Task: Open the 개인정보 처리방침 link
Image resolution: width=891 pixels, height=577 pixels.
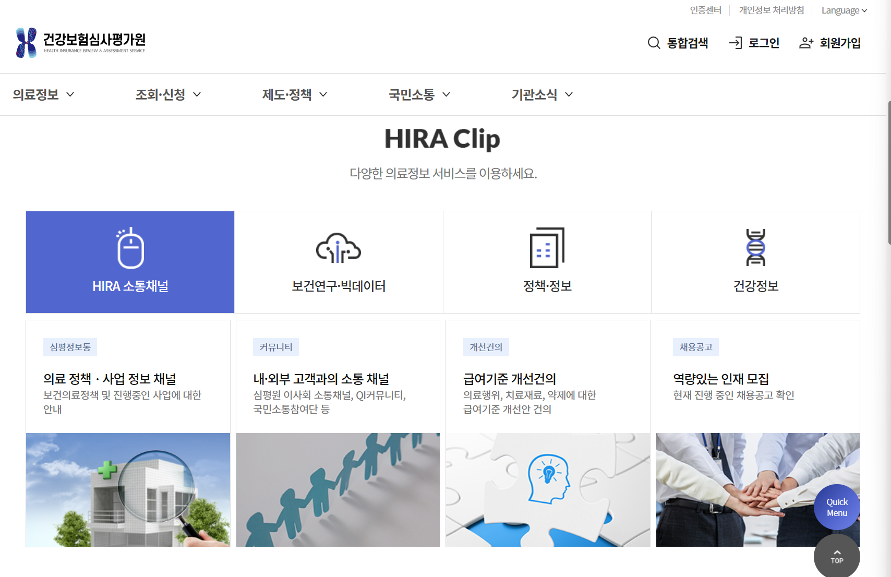Action: click(772, 10)
